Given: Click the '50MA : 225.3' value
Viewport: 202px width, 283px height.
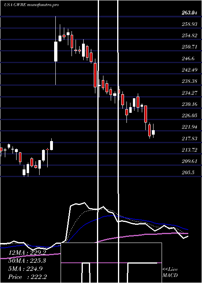Looking at the screenshot, I should click(x=27, y=261).
